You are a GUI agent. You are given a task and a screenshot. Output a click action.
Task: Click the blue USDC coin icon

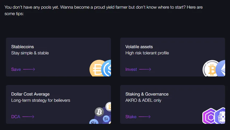click(x=107, y=68)
